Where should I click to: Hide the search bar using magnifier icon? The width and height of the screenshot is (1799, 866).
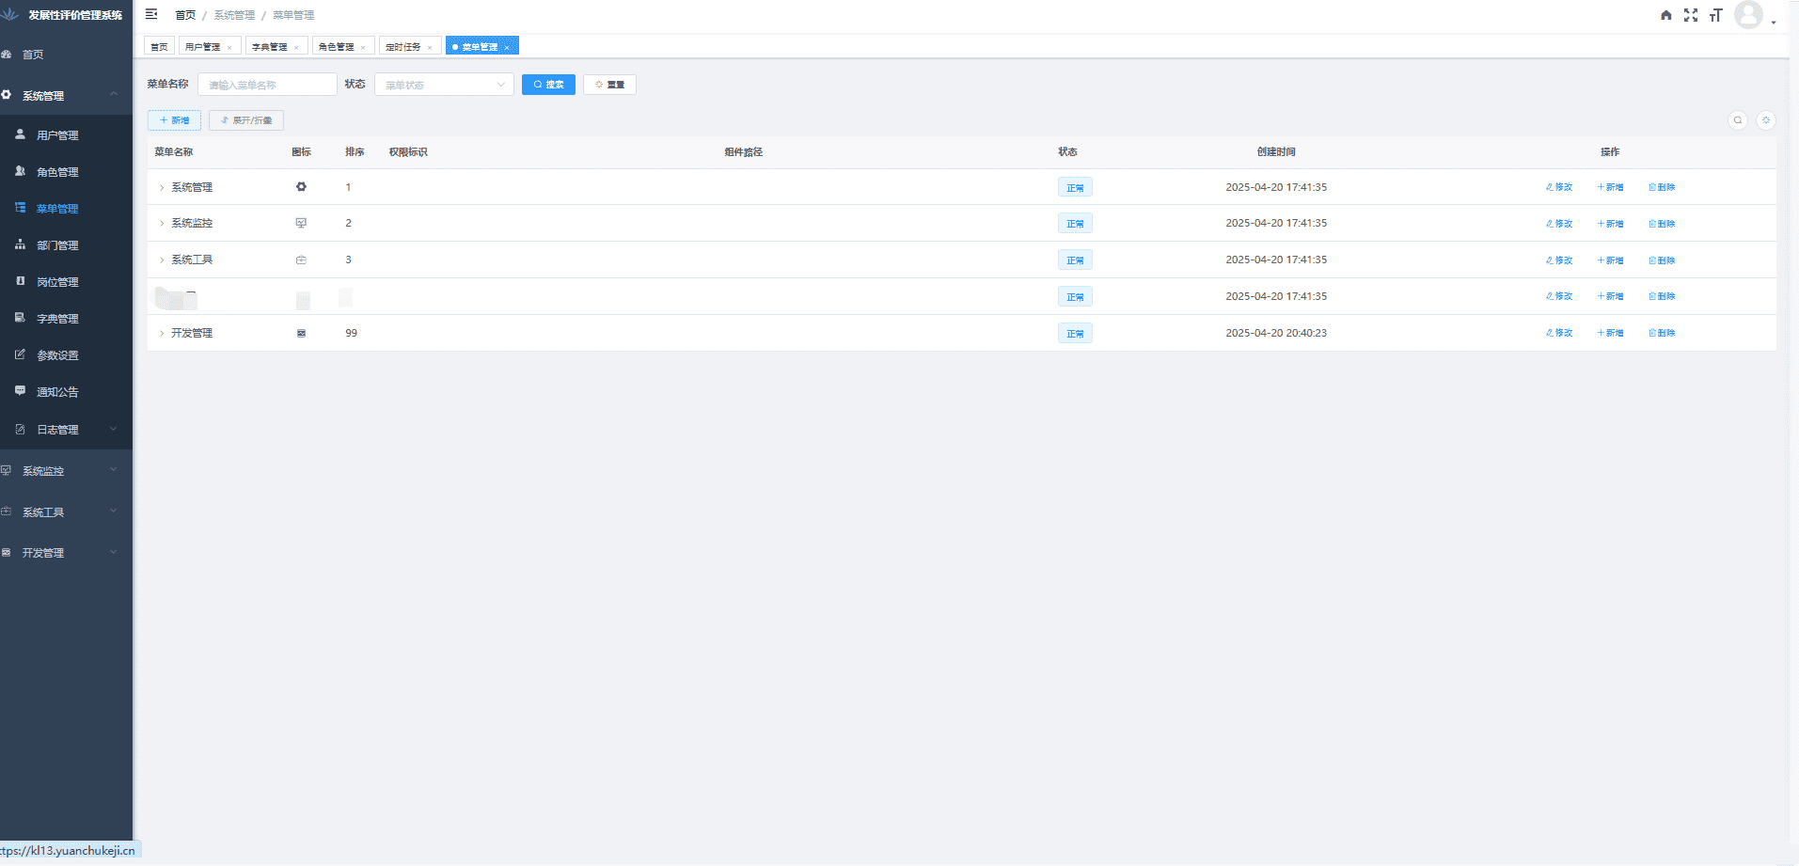coord(1737,120)
